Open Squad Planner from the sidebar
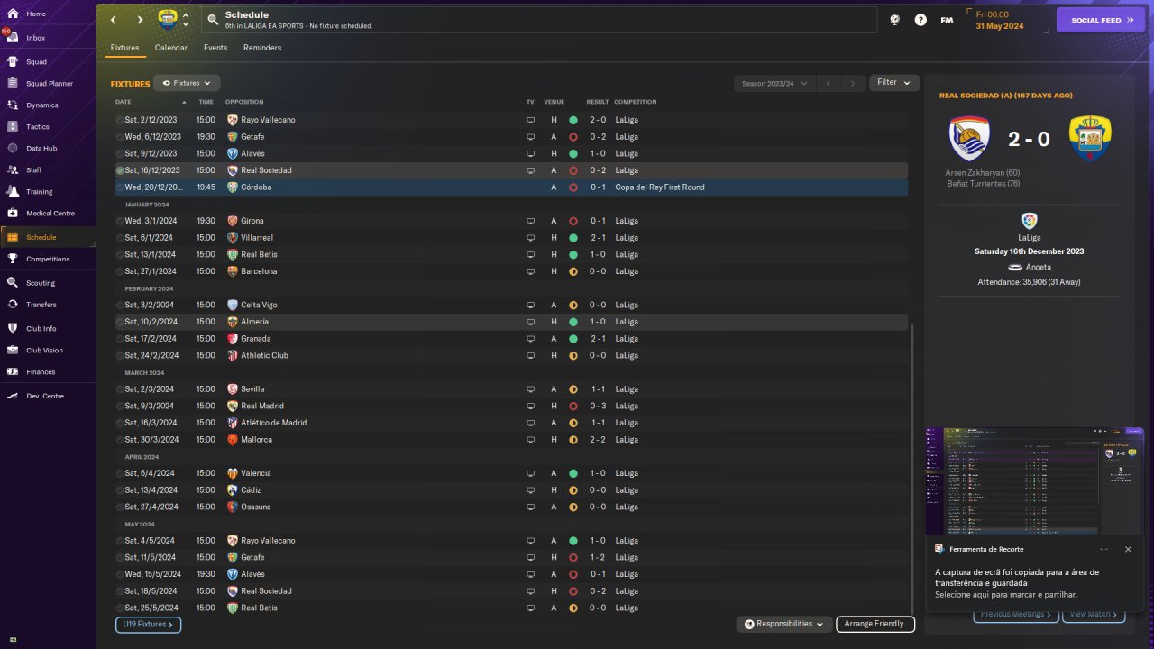 (x=48, y=83)
